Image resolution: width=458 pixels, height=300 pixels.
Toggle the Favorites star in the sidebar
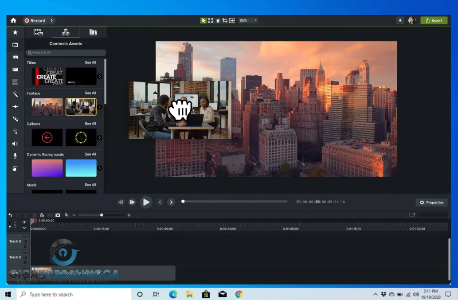click(15, 32)
